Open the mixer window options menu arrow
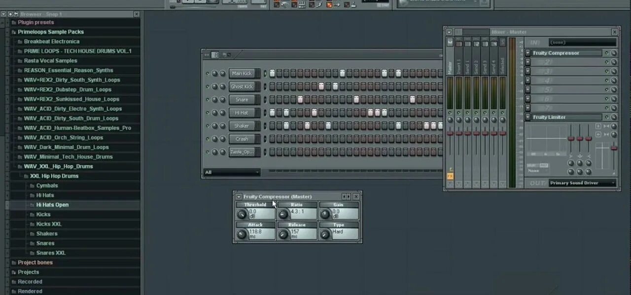Image resolution: width=631 pixels, height=295 pixels. 450,32
